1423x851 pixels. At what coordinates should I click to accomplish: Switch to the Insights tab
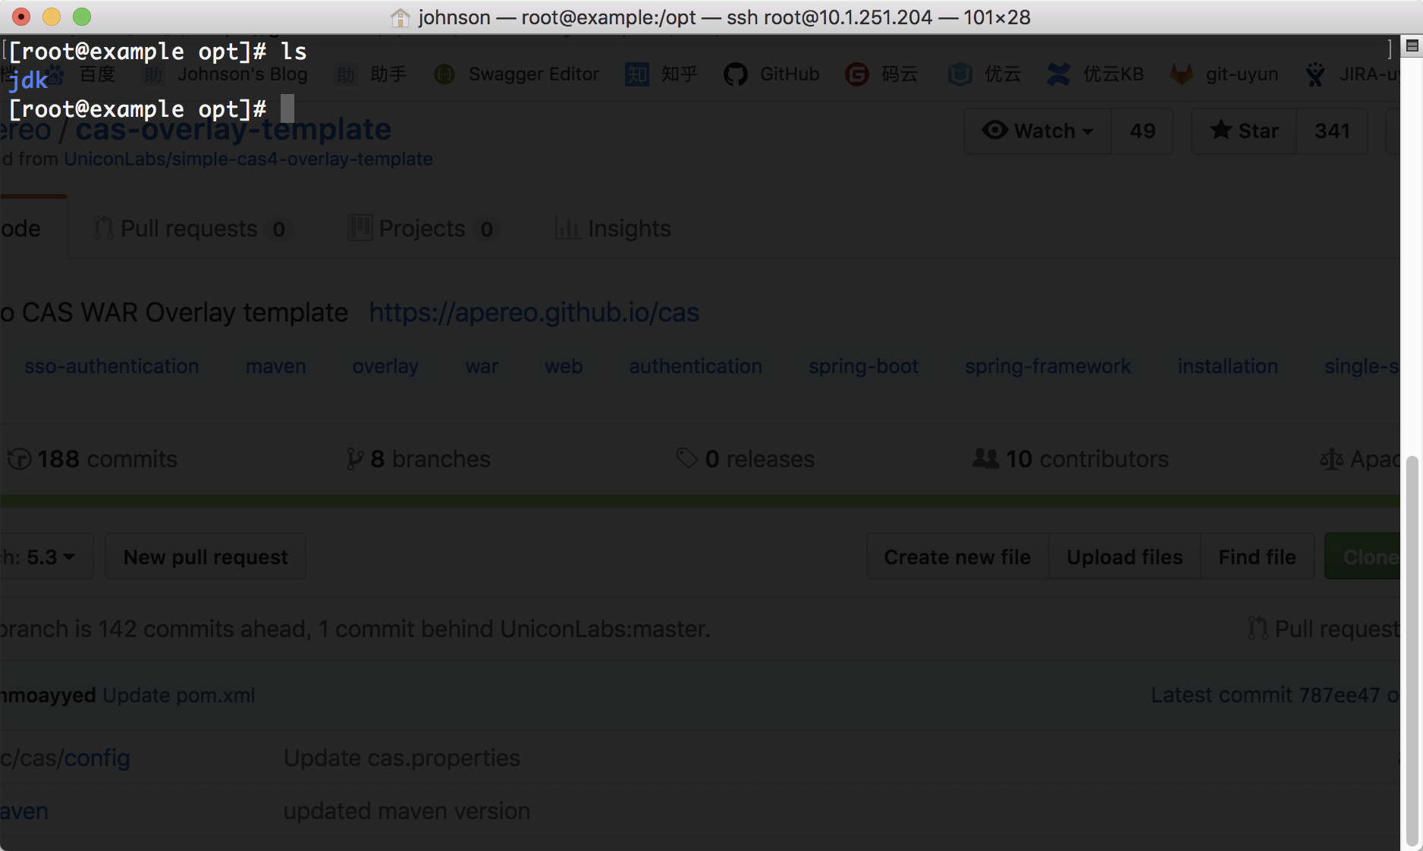point(613,228)
